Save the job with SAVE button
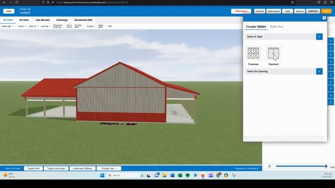335x188 pixels. (x=287, y=11)
